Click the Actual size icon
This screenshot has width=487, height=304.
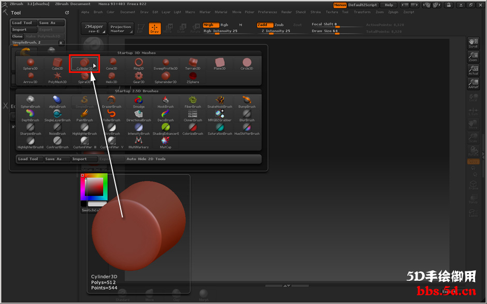(x=473, y=70)
